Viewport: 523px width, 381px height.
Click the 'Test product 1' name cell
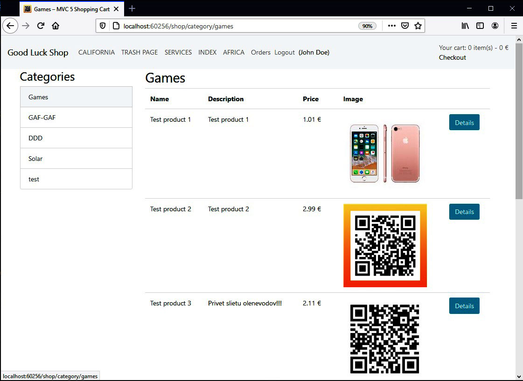(170, 119)
